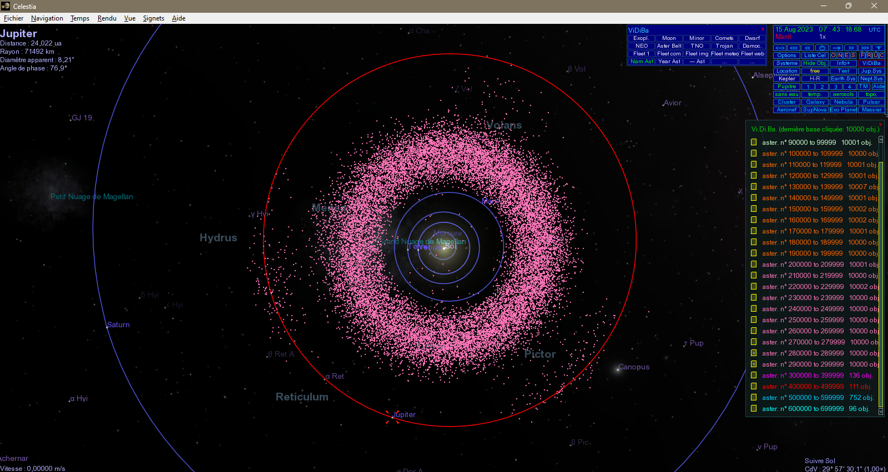Click the H-R diagram button

[x=815, y=79]
